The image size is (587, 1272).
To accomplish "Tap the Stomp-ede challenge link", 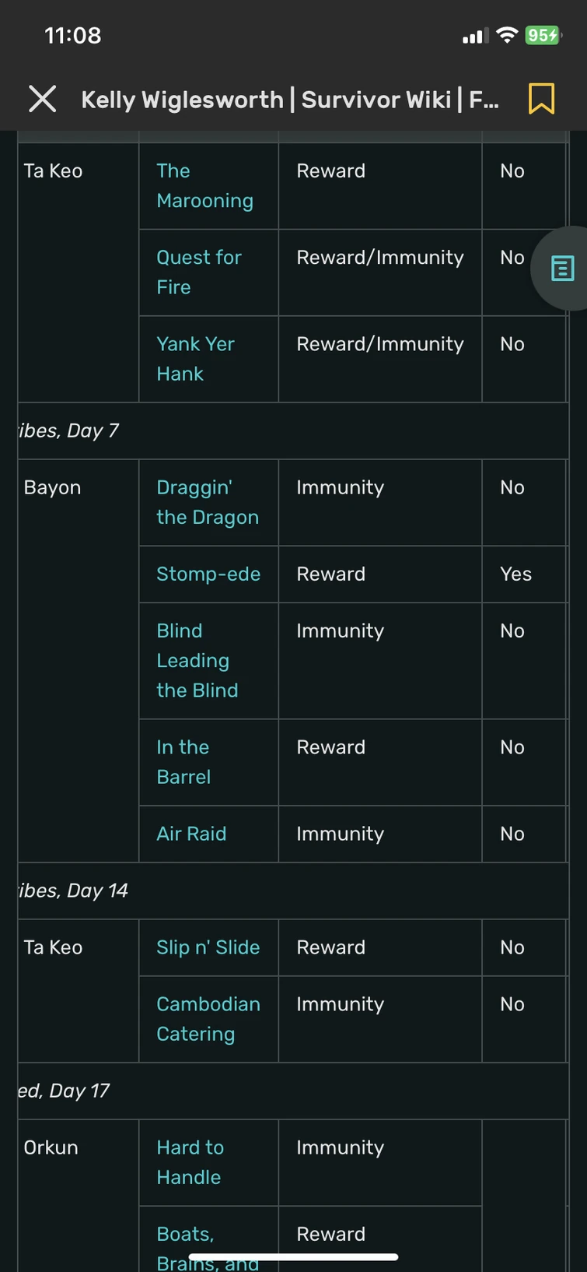I will click(x=208, y=574).
